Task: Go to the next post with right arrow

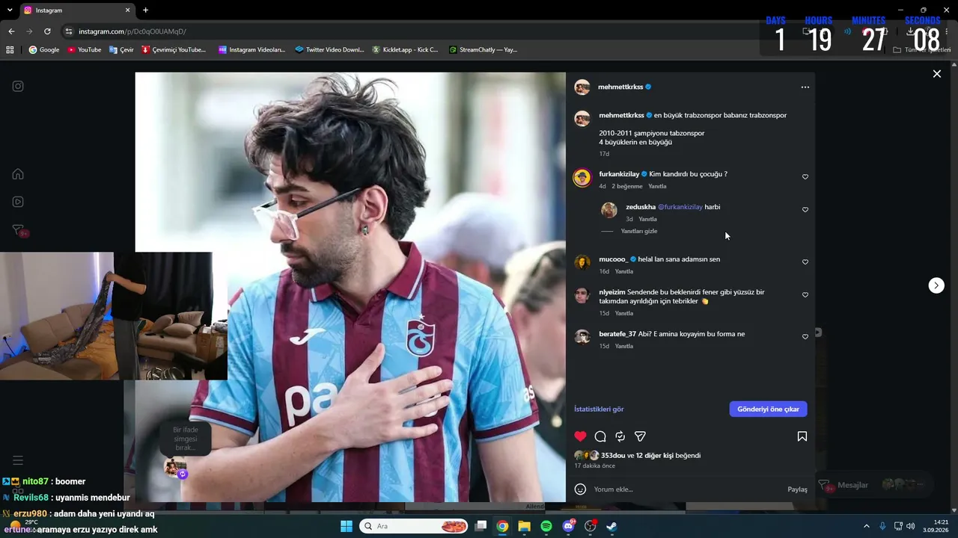Action: pos(936,285)
